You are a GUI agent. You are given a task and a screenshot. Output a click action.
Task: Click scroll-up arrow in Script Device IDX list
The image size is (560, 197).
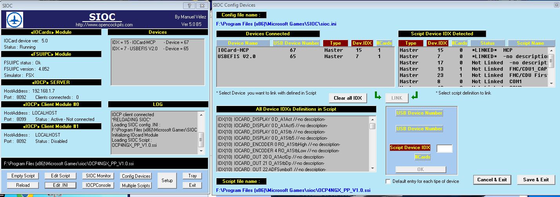(x=551, y=50)
